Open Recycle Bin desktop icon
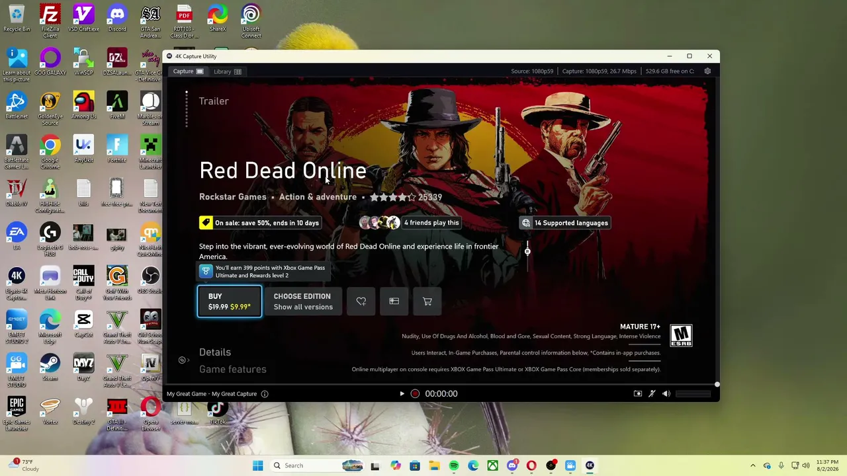 pos(17,19)
